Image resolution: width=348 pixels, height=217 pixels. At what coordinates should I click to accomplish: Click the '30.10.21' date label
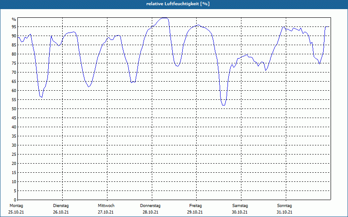point(240,212)
